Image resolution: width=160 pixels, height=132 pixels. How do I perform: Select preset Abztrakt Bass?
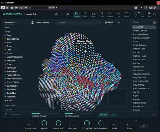coord(138,107)
